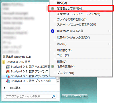Click the shield icon beside 名前の変更
Screen dimensions: 114x103
52,66
